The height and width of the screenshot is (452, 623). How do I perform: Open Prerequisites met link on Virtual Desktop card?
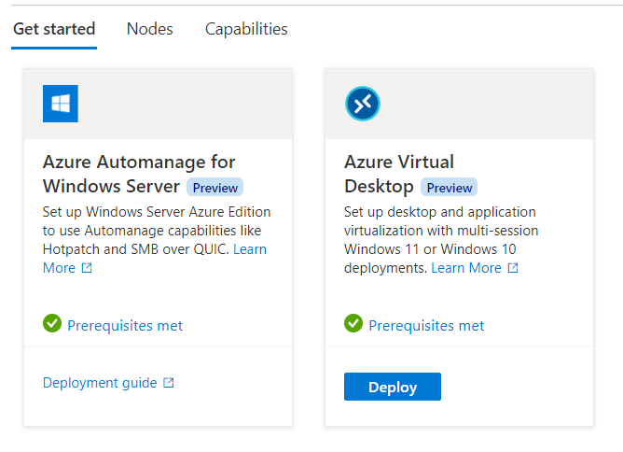[x=426, y=326]
